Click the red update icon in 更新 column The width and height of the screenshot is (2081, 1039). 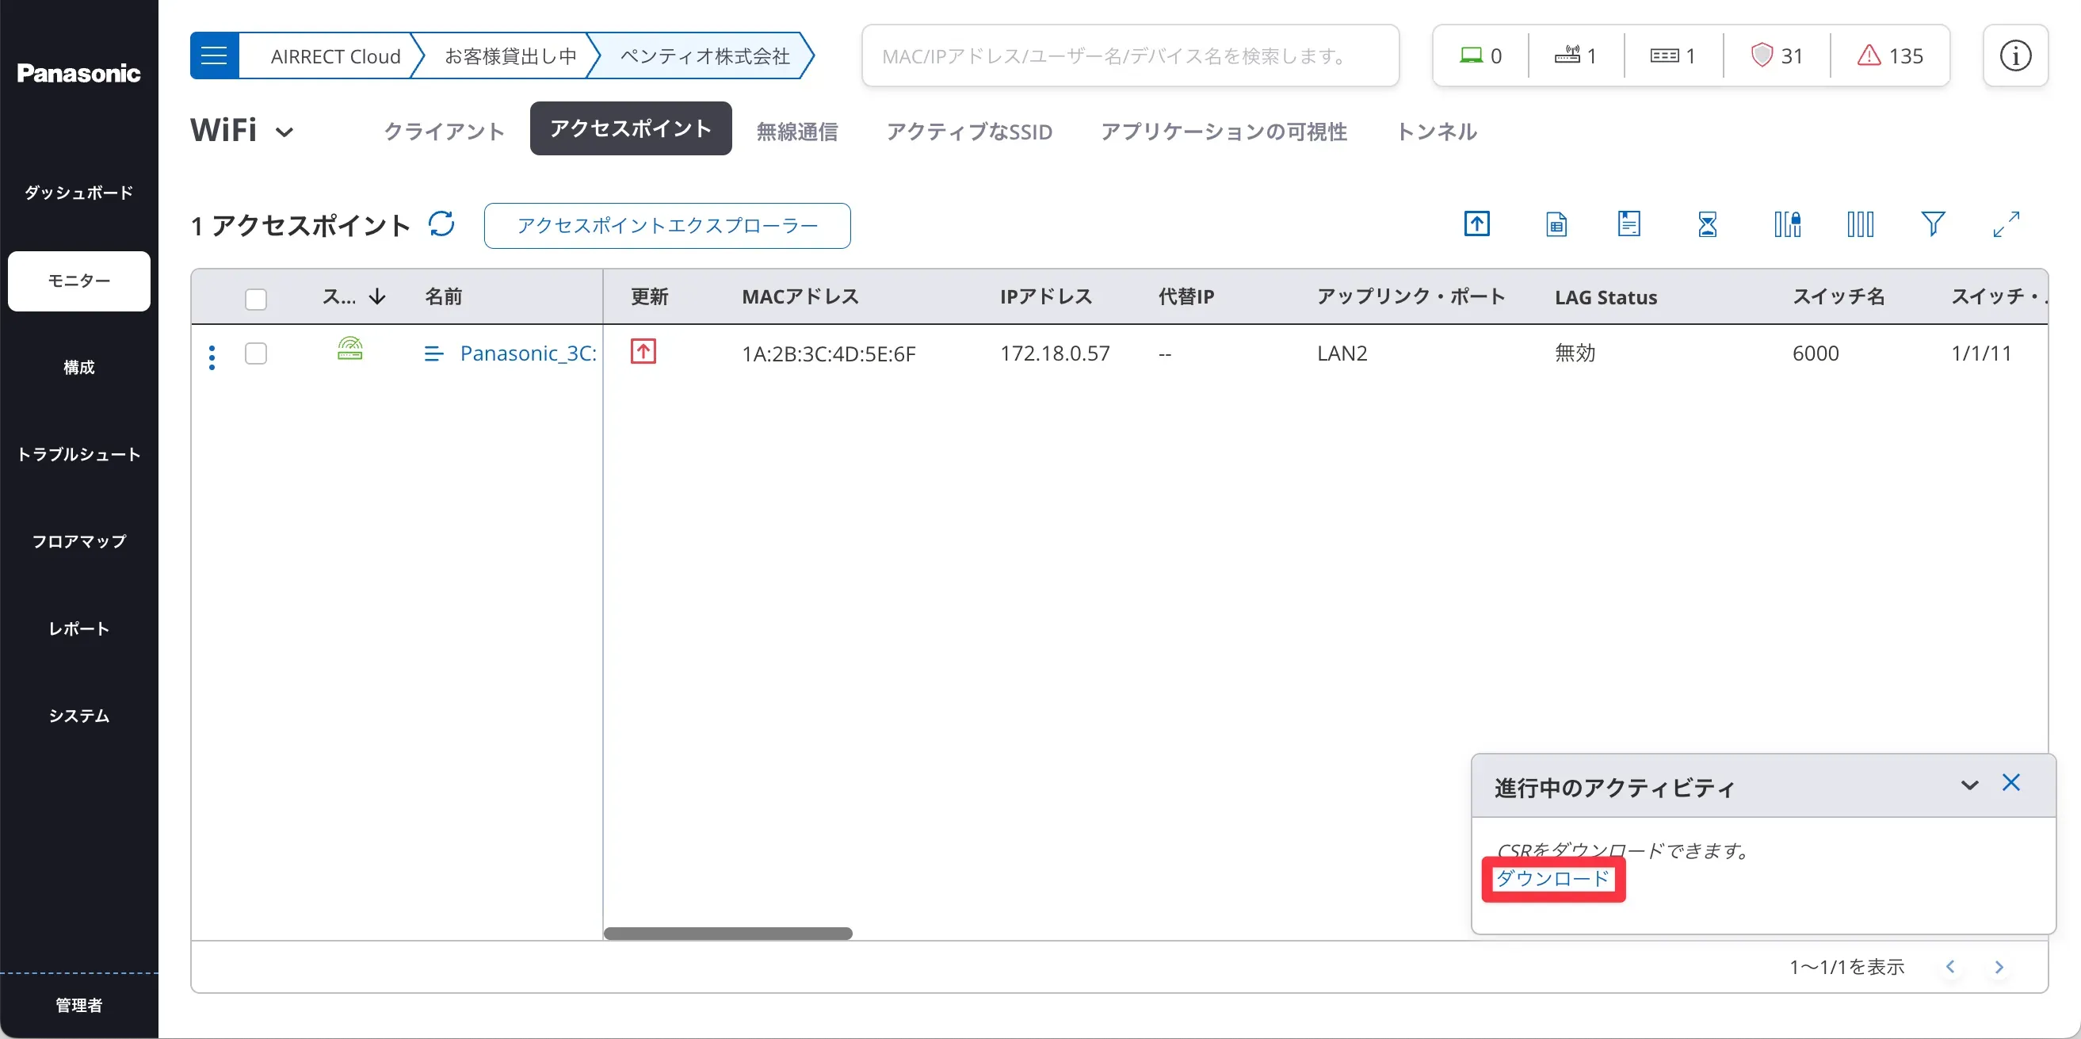643,352
